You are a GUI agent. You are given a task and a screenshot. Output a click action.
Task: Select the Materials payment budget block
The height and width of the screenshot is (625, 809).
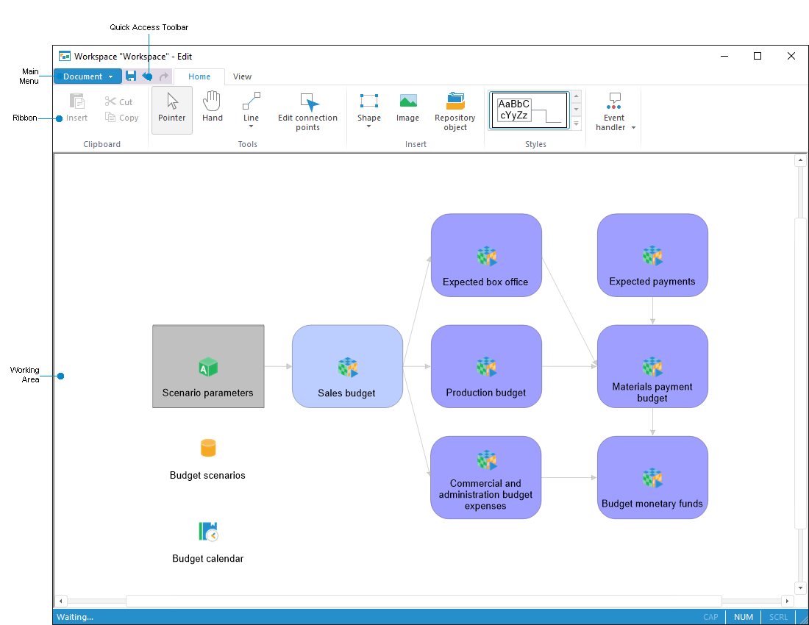(x=652, y=366)
